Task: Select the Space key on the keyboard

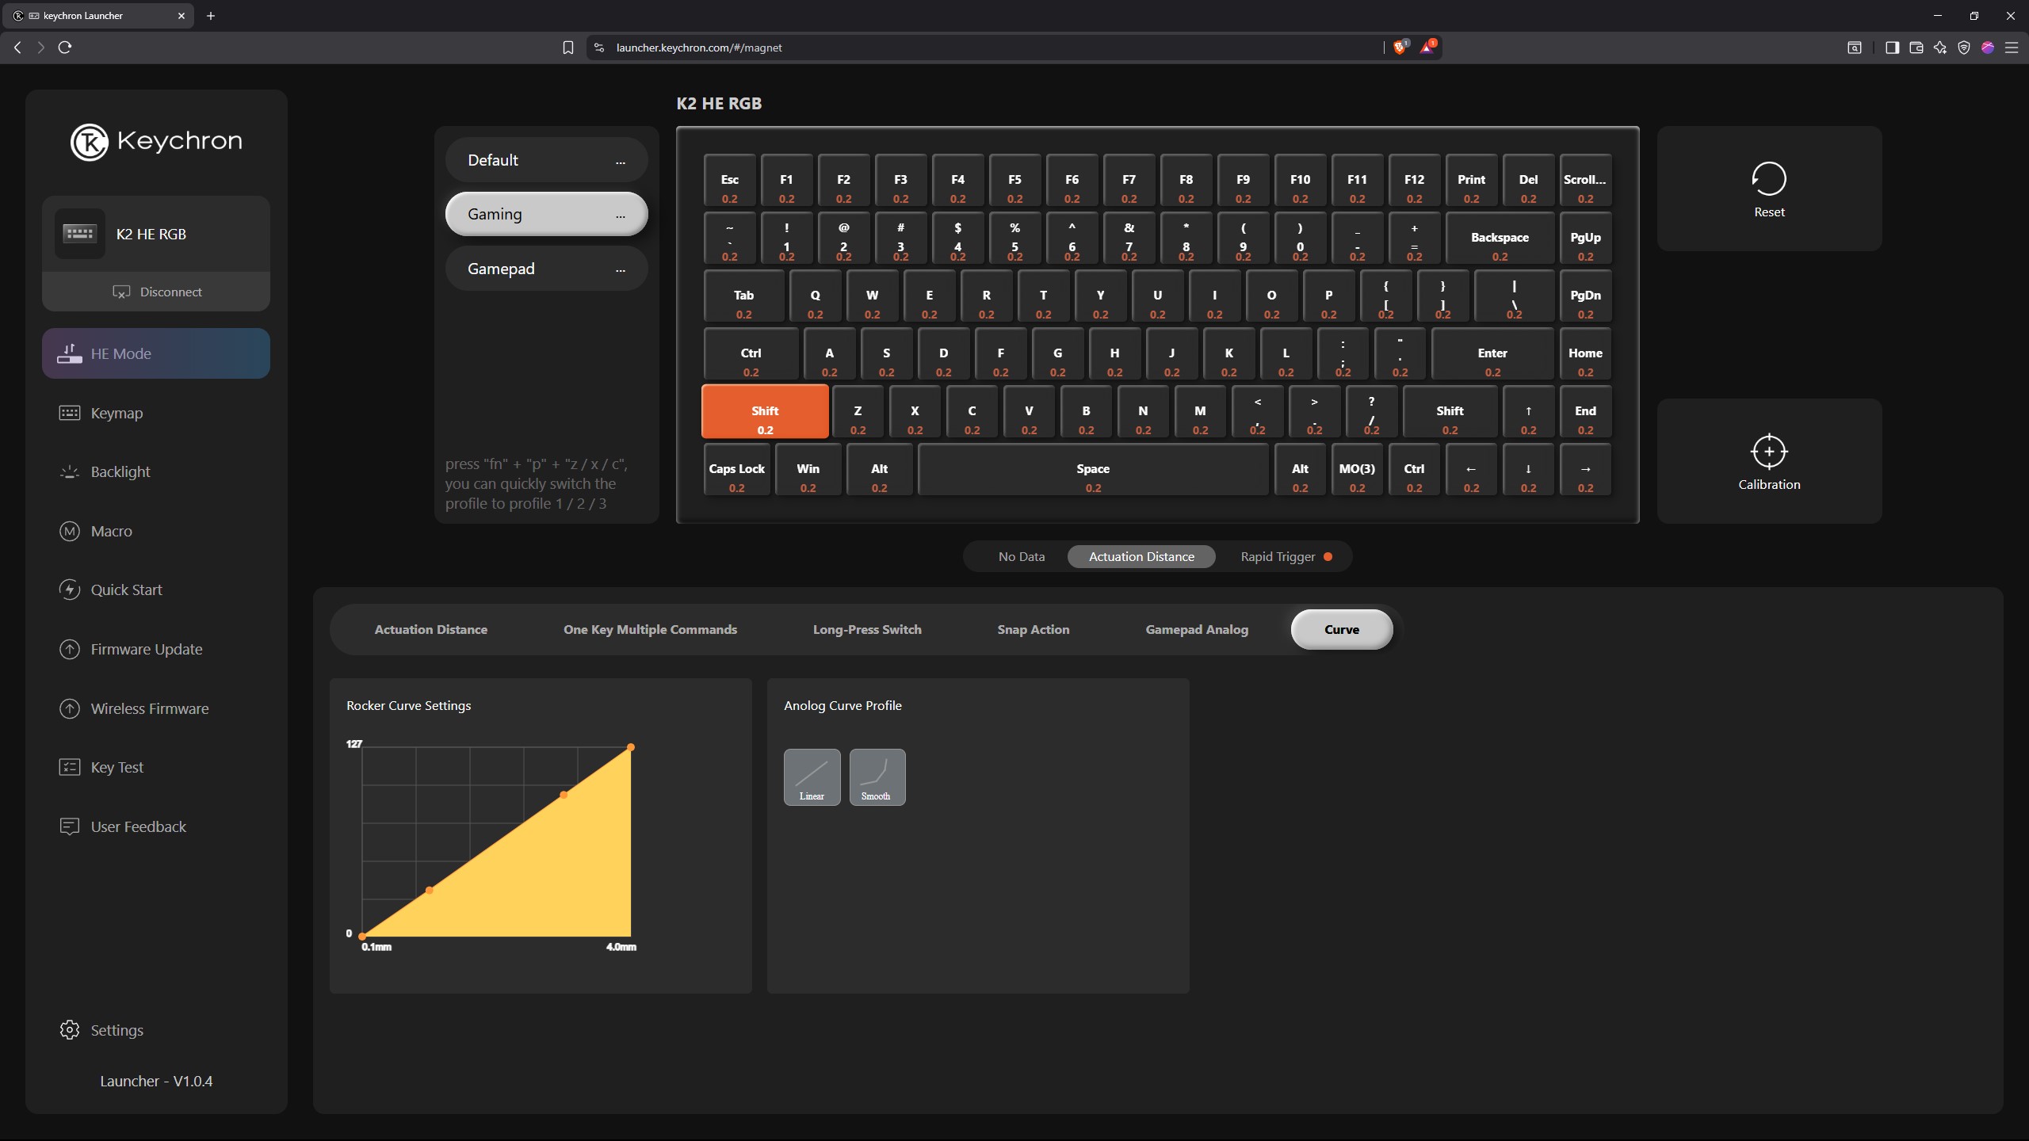Action: coord(1092,470)
